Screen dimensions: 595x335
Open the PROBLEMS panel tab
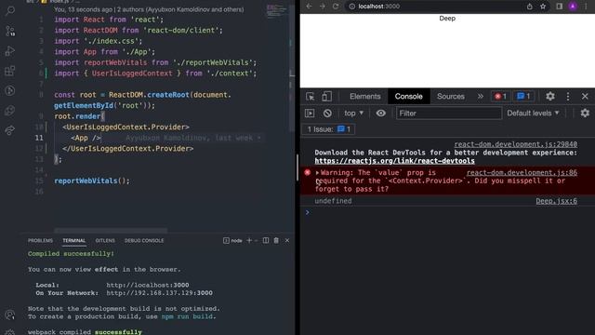coord(40,241)
